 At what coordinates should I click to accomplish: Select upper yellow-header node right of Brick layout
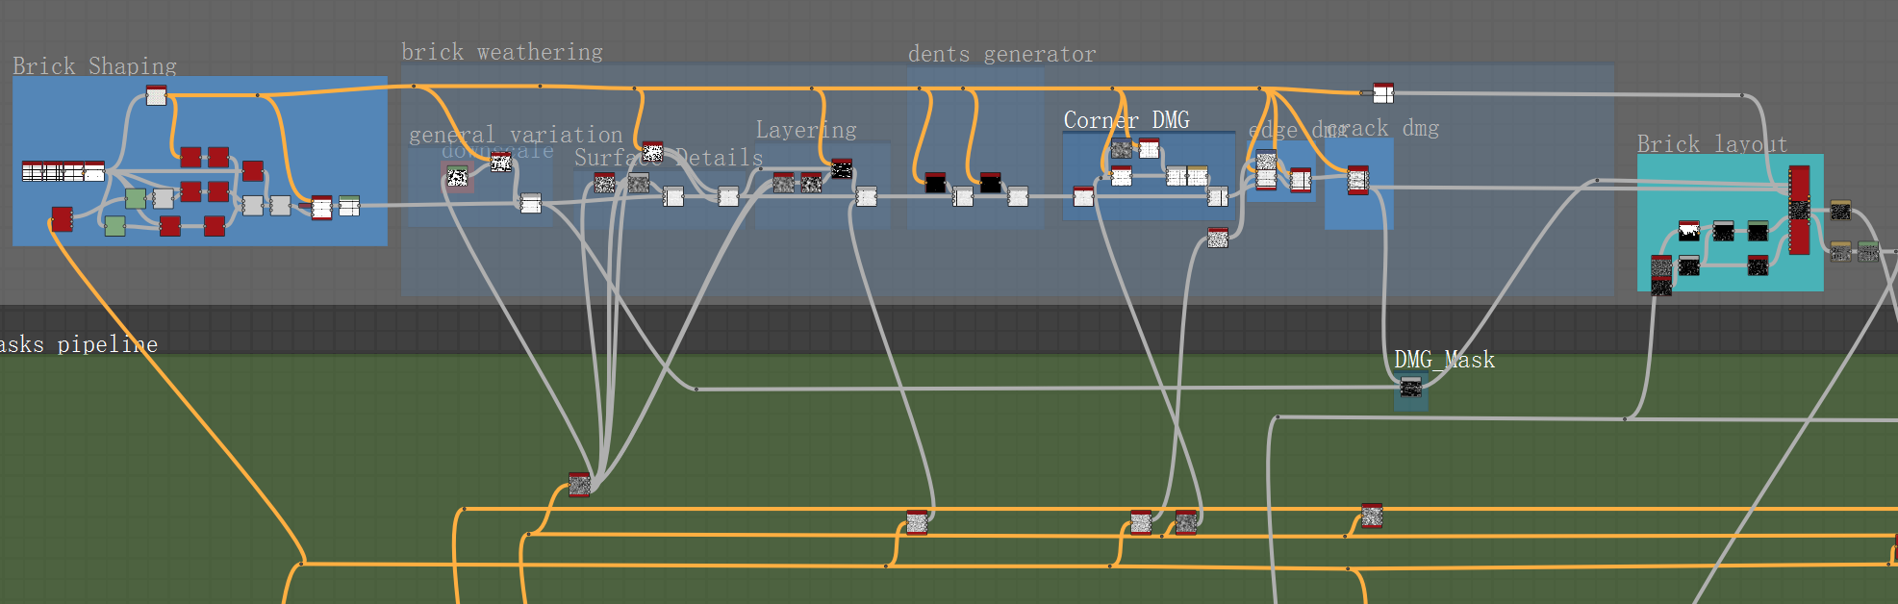(x=1840, y=210)
